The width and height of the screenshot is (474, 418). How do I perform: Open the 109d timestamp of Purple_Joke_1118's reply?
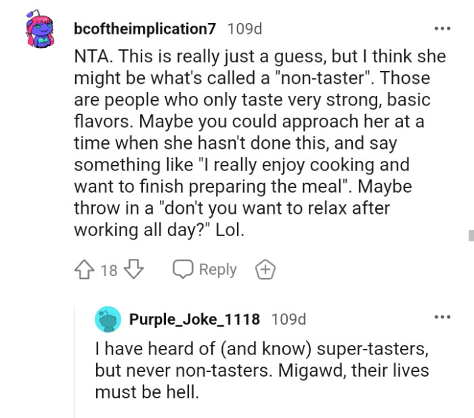tap(289, 319)
